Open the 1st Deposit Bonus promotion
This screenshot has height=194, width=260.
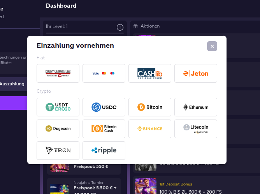tap(176, 184)
